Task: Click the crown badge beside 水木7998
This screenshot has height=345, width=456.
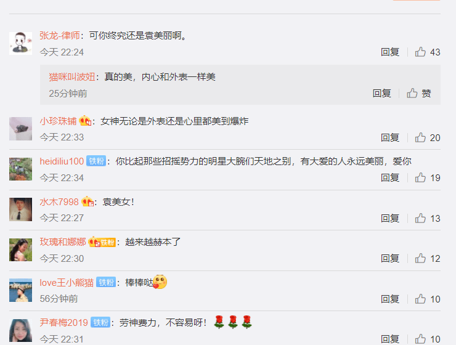Action: coord(88,201)
